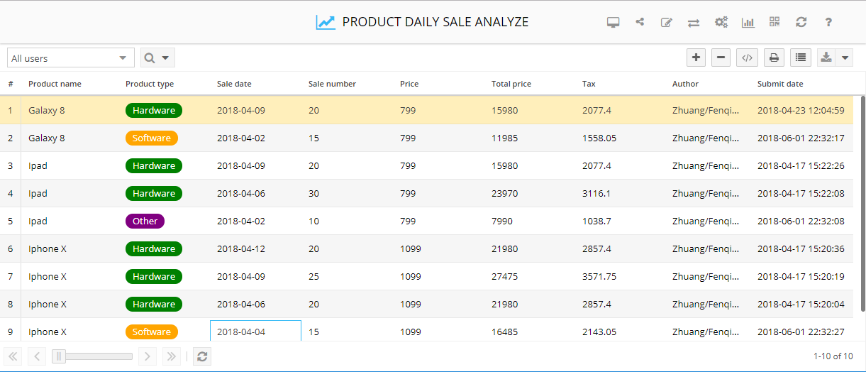Click total price 23970 cell

click(x=504, y=193)
